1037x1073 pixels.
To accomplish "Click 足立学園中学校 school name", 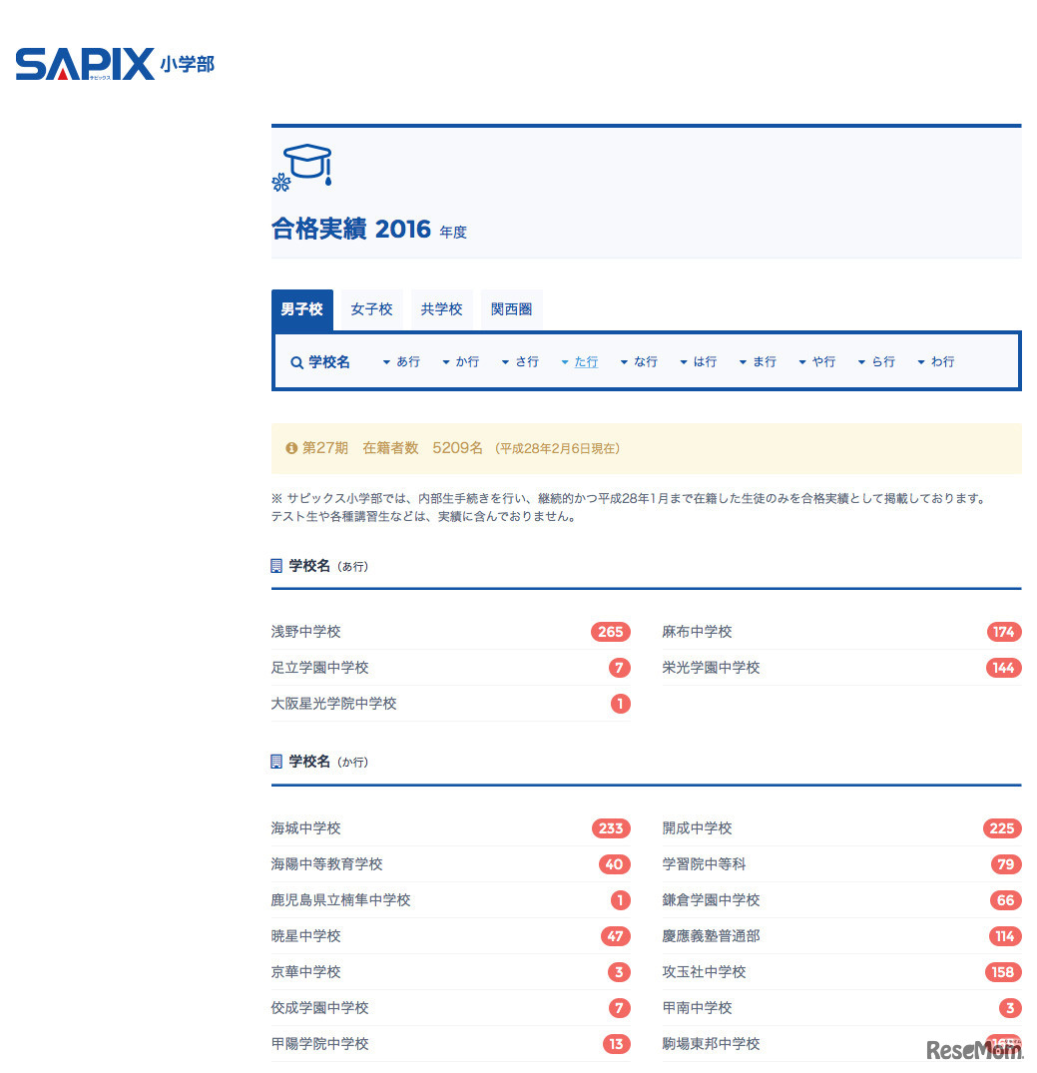I will click(319, 668).
